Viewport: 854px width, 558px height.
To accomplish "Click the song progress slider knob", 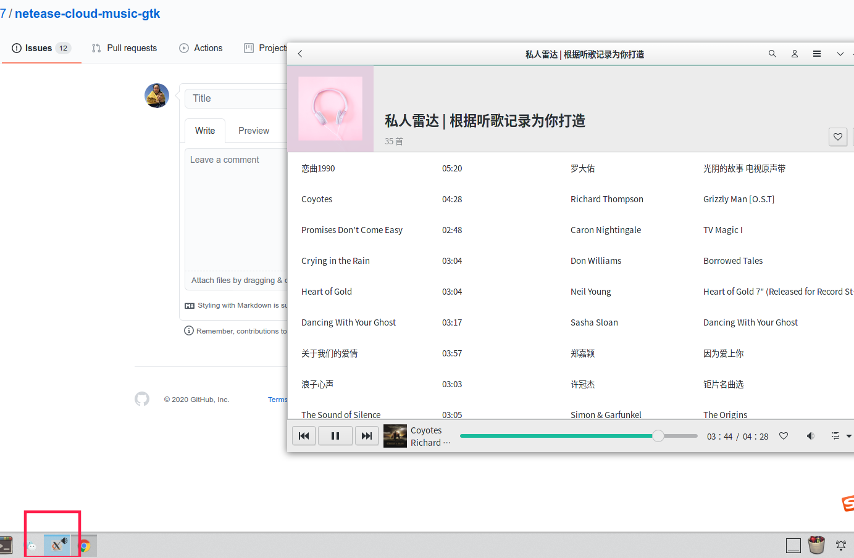I will pos(658,436).
